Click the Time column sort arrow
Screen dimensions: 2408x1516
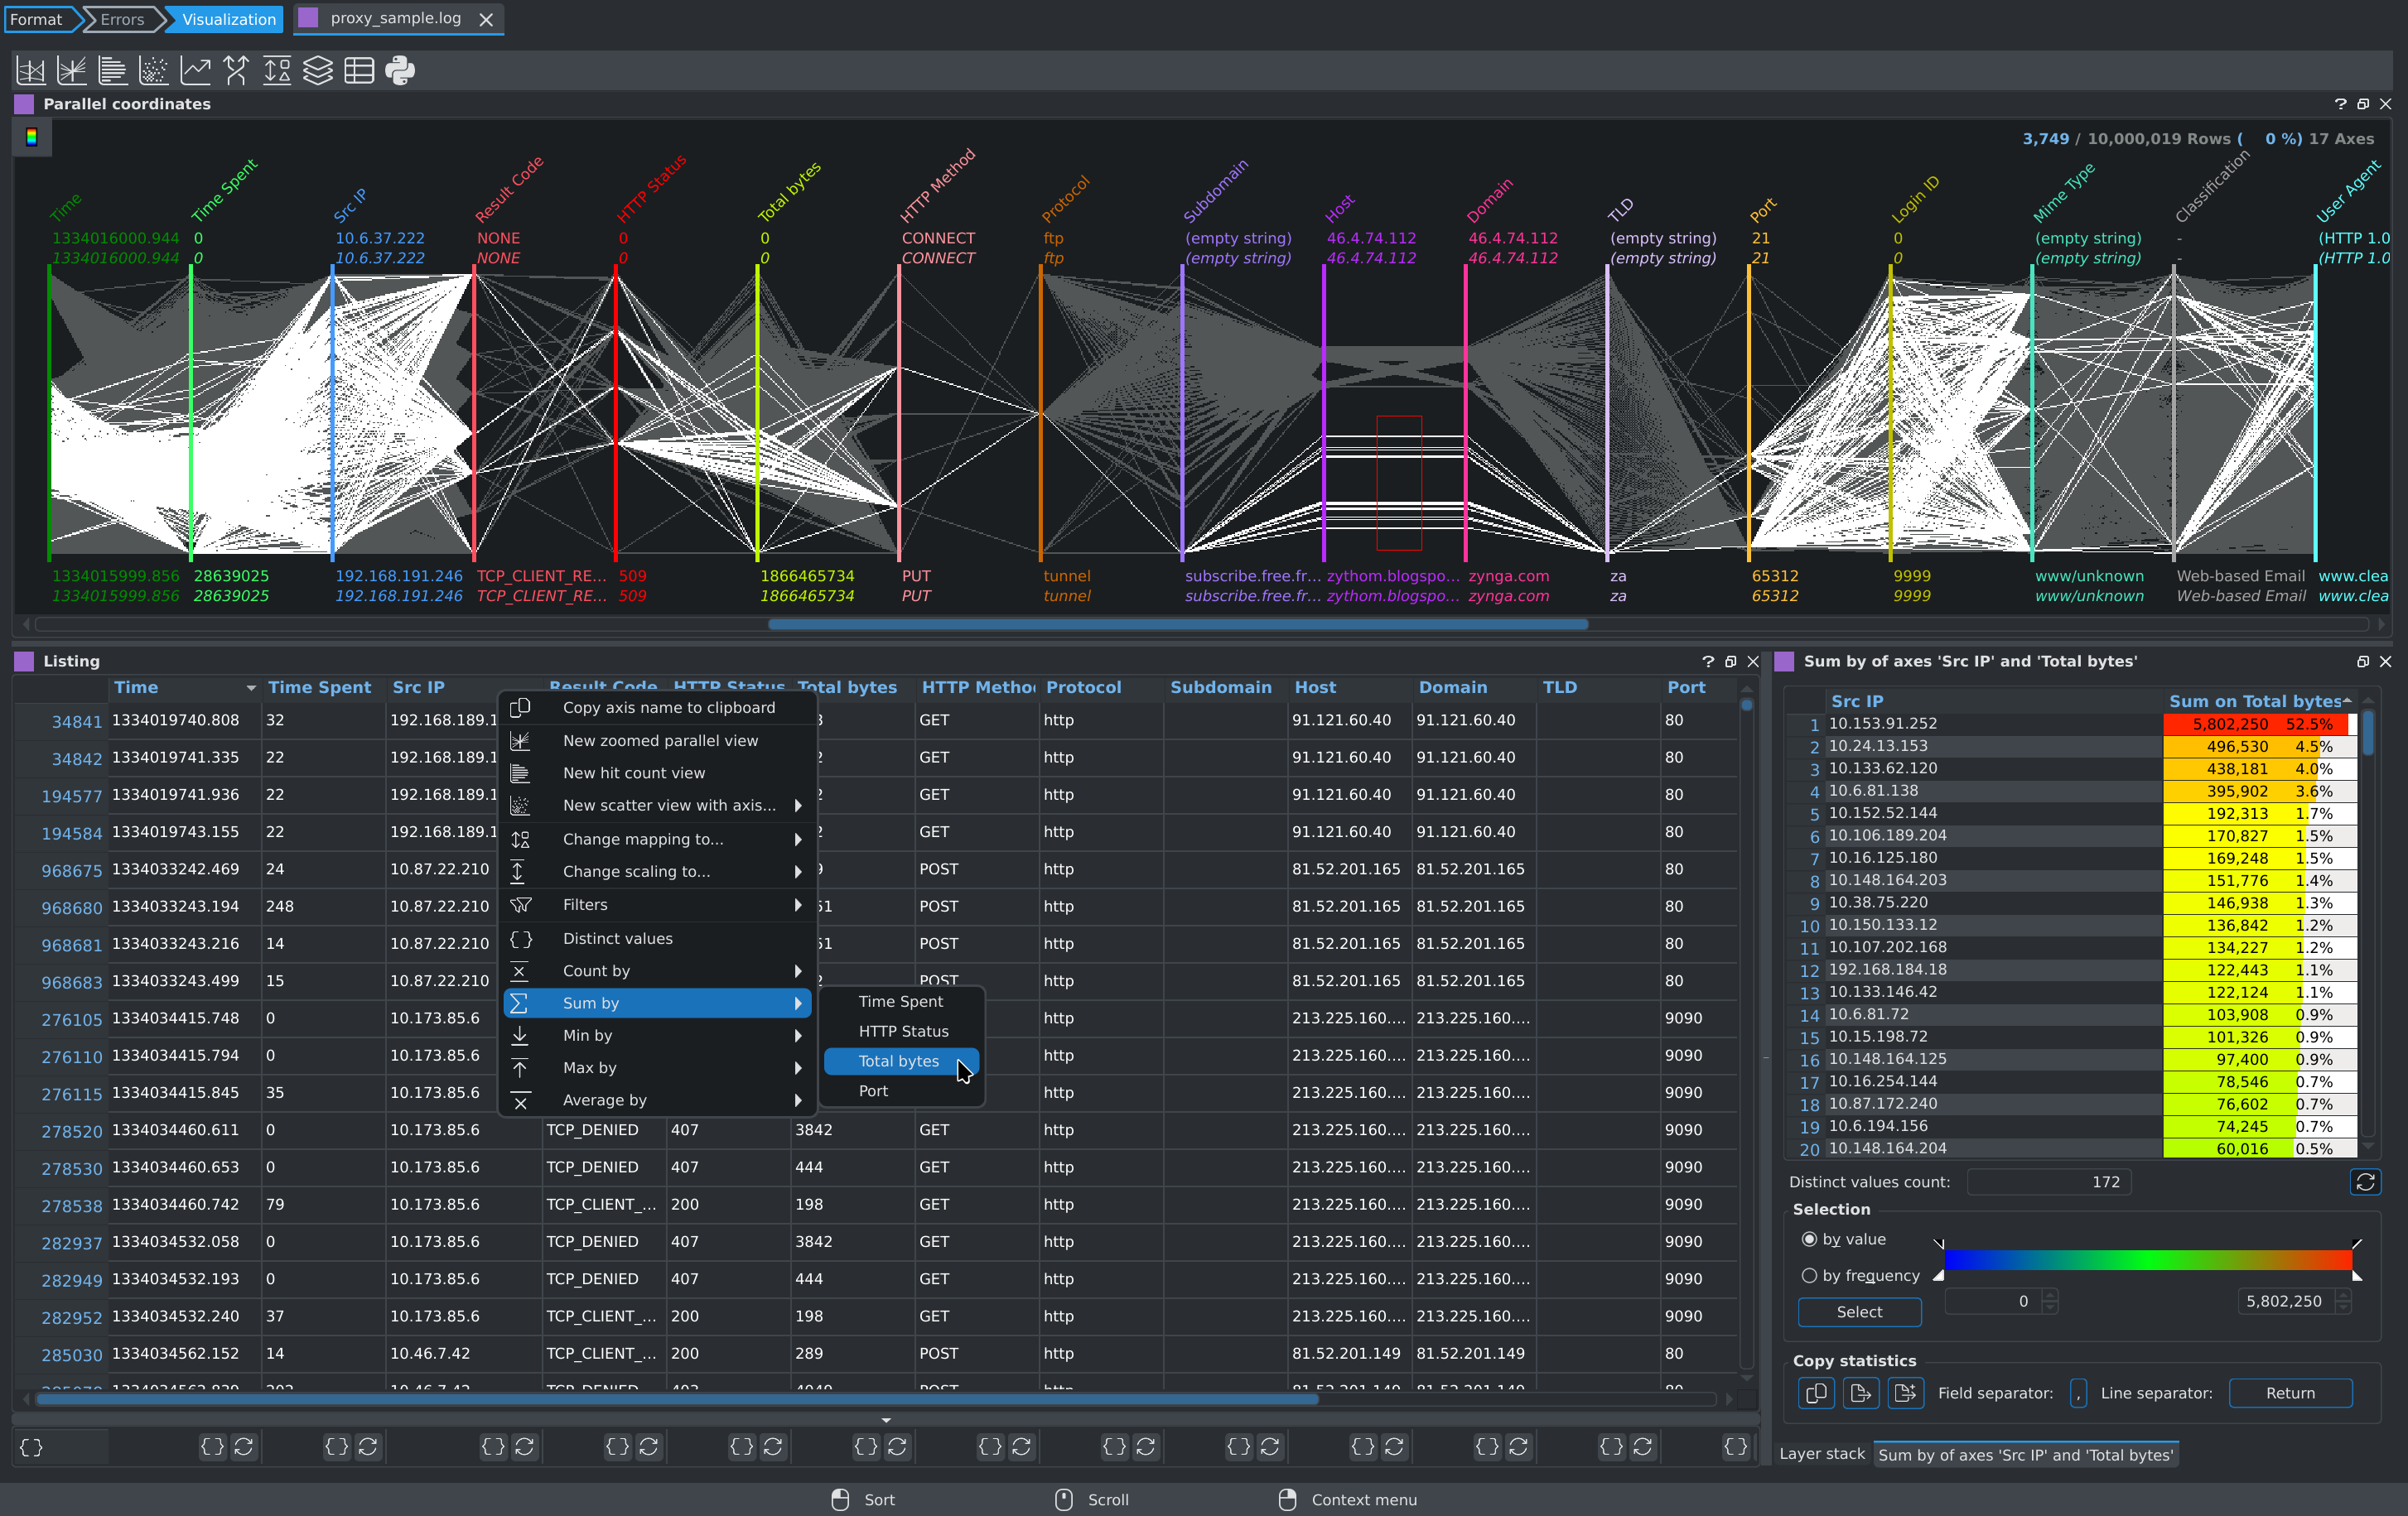[251, 687]
